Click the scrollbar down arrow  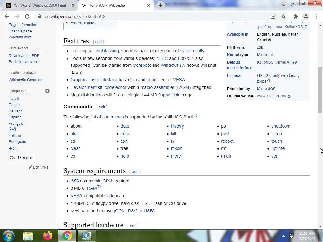[x=320, y=227]
